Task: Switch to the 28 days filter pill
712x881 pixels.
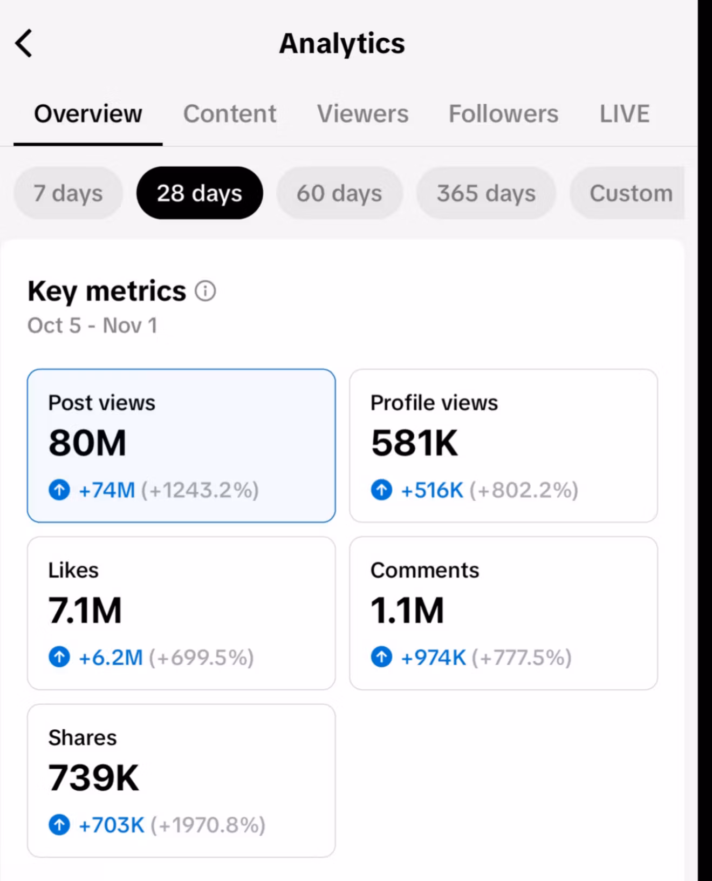Action: click(x=199, y=193)
